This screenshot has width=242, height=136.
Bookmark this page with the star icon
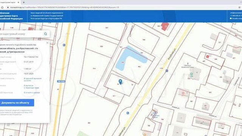tap(239, 7)
